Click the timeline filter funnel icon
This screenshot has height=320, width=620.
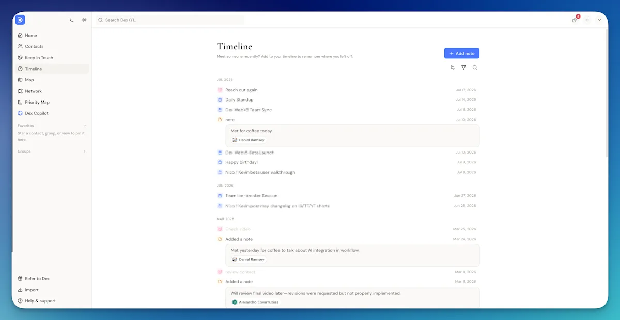click(x=463, y=68)
